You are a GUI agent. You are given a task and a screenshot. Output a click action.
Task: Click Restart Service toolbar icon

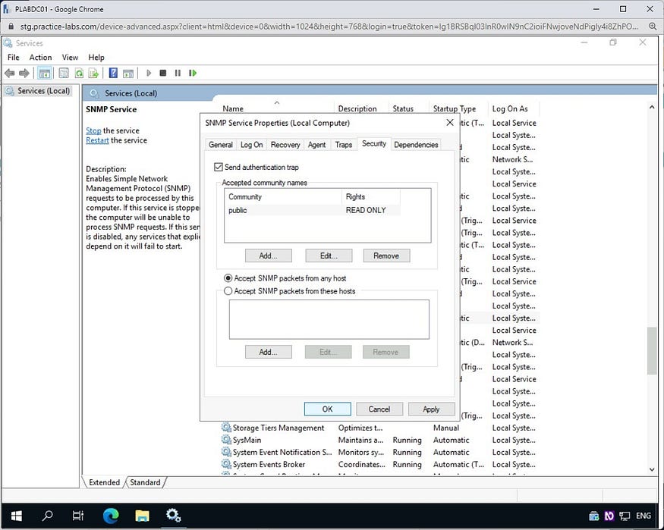click(193, 74)
